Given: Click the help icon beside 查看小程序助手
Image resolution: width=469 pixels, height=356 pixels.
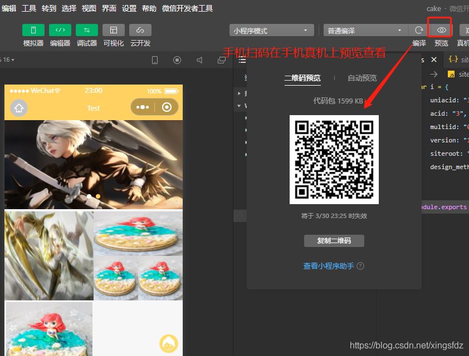Looking at the screenshot, I should click(x=360, y=266).
